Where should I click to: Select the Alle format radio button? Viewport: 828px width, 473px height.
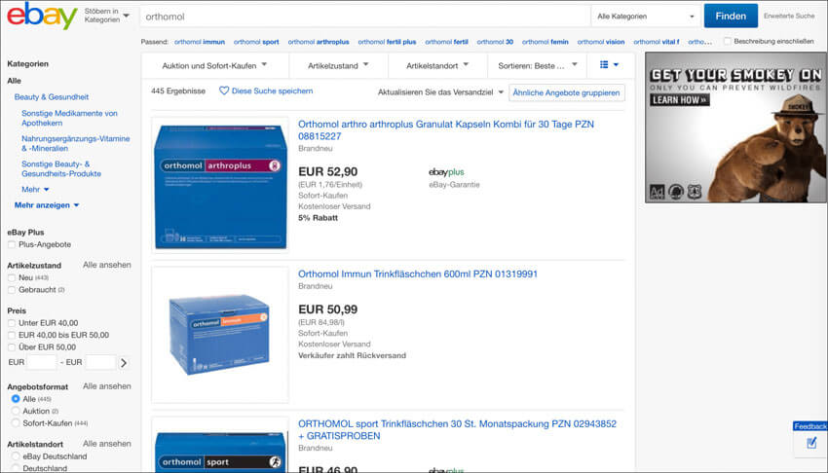click(x=16, y=399)
